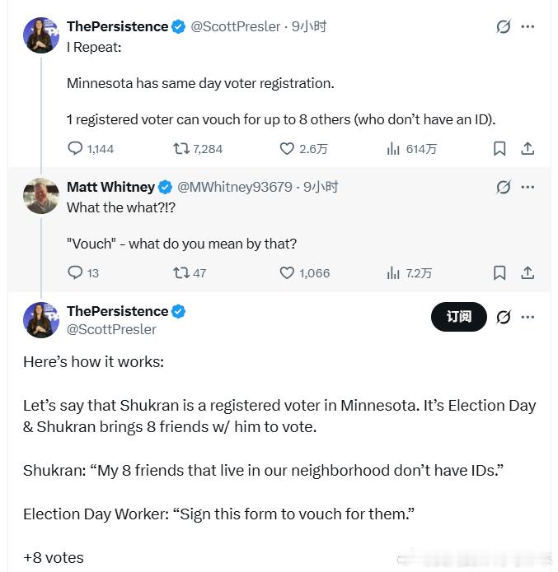558x572 pixels.
Task: Reply to Matt Whitney's post
Action: [x=76, y=273]
